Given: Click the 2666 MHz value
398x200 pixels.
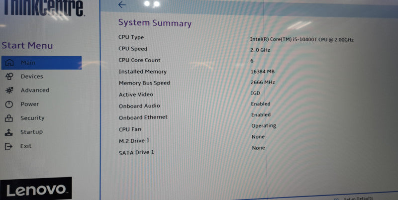Looking at the screenshot, I should tap(263, 82).
